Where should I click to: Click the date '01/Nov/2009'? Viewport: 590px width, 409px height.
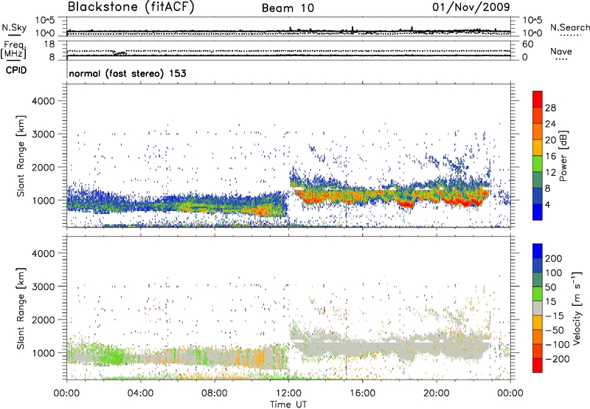pos(471,7)
